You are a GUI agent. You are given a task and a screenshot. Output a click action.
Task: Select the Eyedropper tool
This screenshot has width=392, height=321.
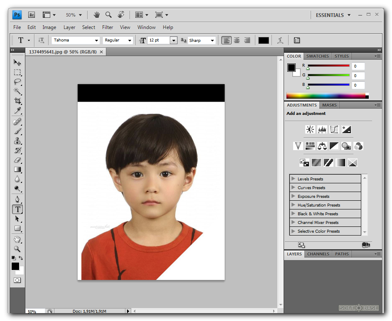click(x=17, y=110)
